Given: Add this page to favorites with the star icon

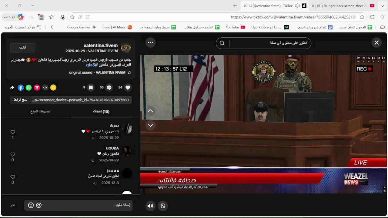Looking at the screenshot, I should (x=72, y=17).
